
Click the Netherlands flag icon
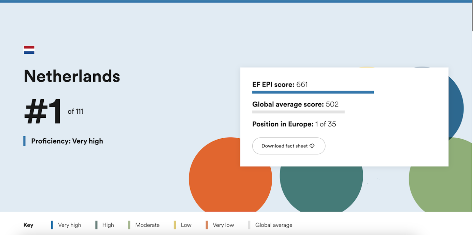coord(29,50)
